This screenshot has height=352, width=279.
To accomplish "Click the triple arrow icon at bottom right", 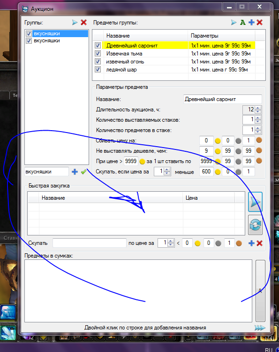I will click(260, 328).
